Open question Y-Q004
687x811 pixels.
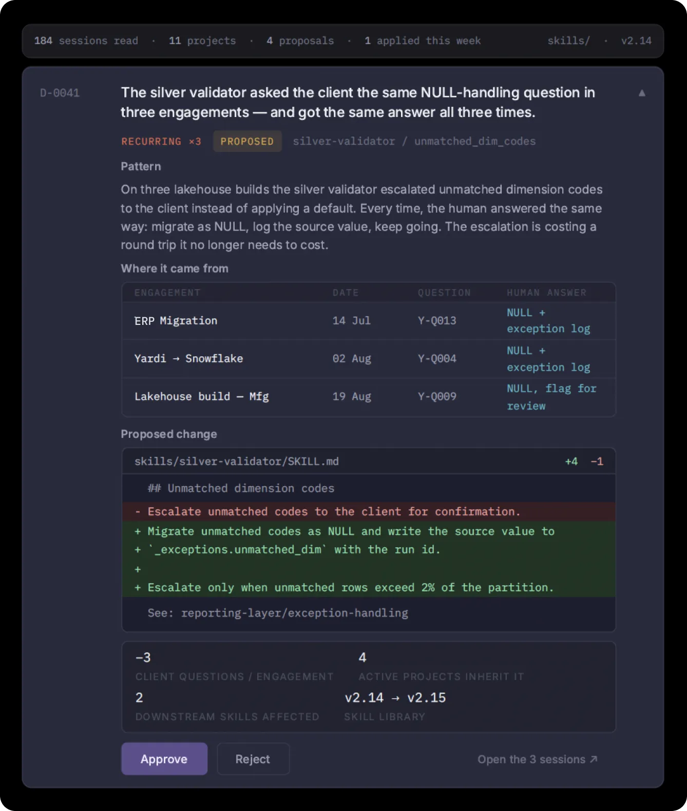(437, 358)
